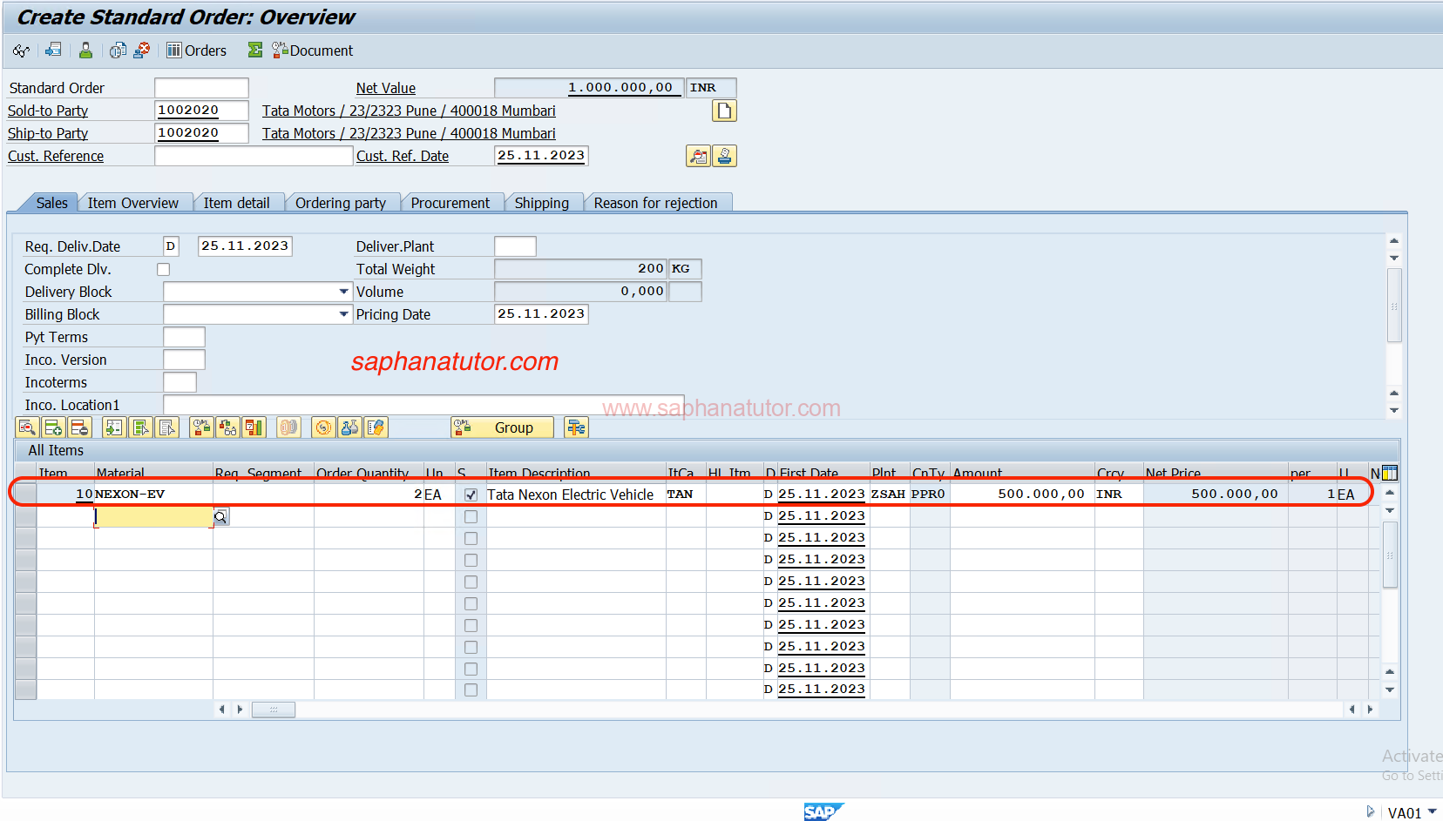Open the Document toolbar button
This screenshot has height=821, width=1443.
pos(313,50)
